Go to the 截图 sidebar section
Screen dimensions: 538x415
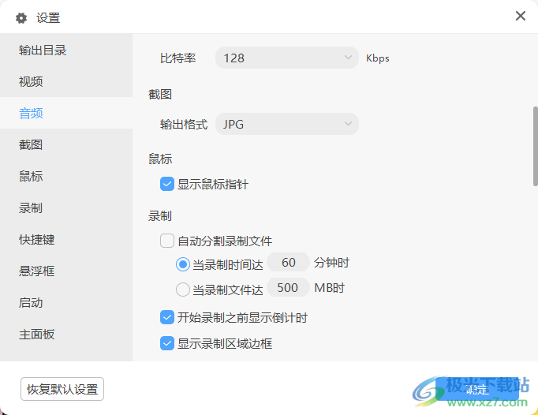(x=66, y=144)
